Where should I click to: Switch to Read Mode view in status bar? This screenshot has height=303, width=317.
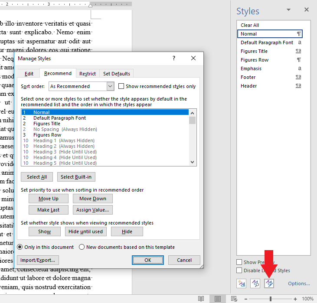201,299
